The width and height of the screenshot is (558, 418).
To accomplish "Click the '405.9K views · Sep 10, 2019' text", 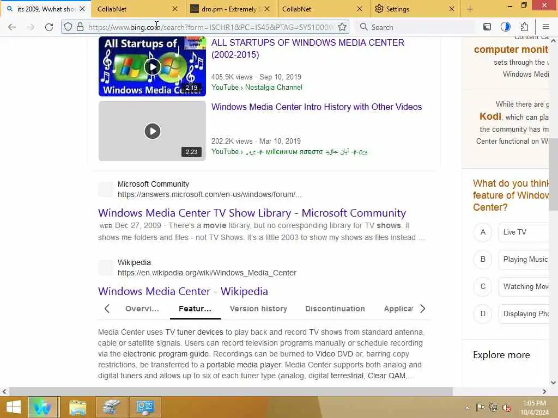I will 256,77.
